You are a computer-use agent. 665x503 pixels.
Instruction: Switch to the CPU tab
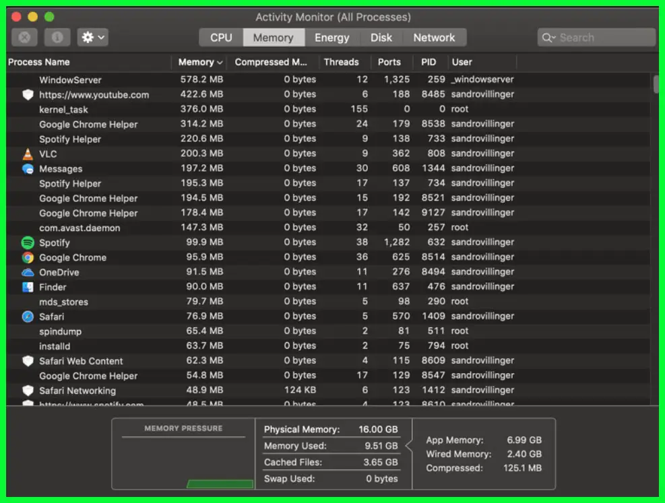tap(221, 37)
